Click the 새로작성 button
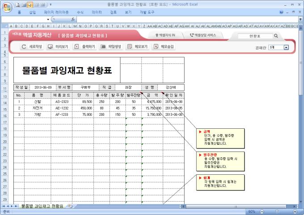 pos(32,46)
